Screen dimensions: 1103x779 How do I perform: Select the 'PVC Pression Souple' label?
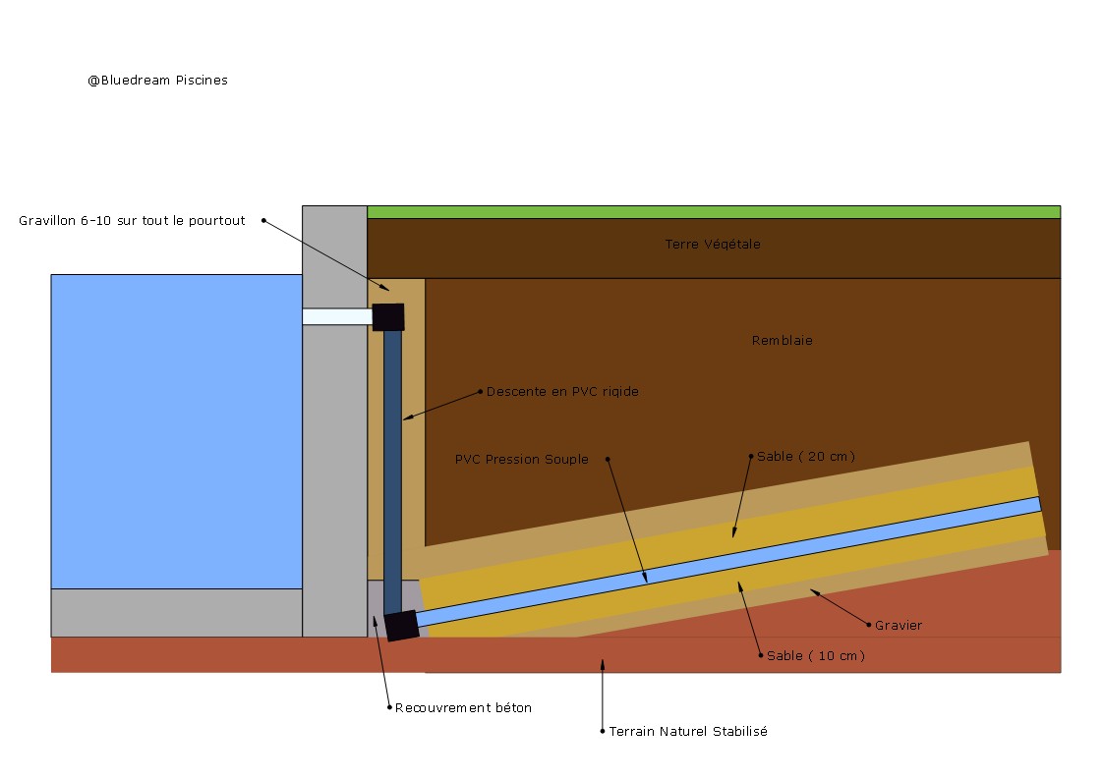[522, 459]
